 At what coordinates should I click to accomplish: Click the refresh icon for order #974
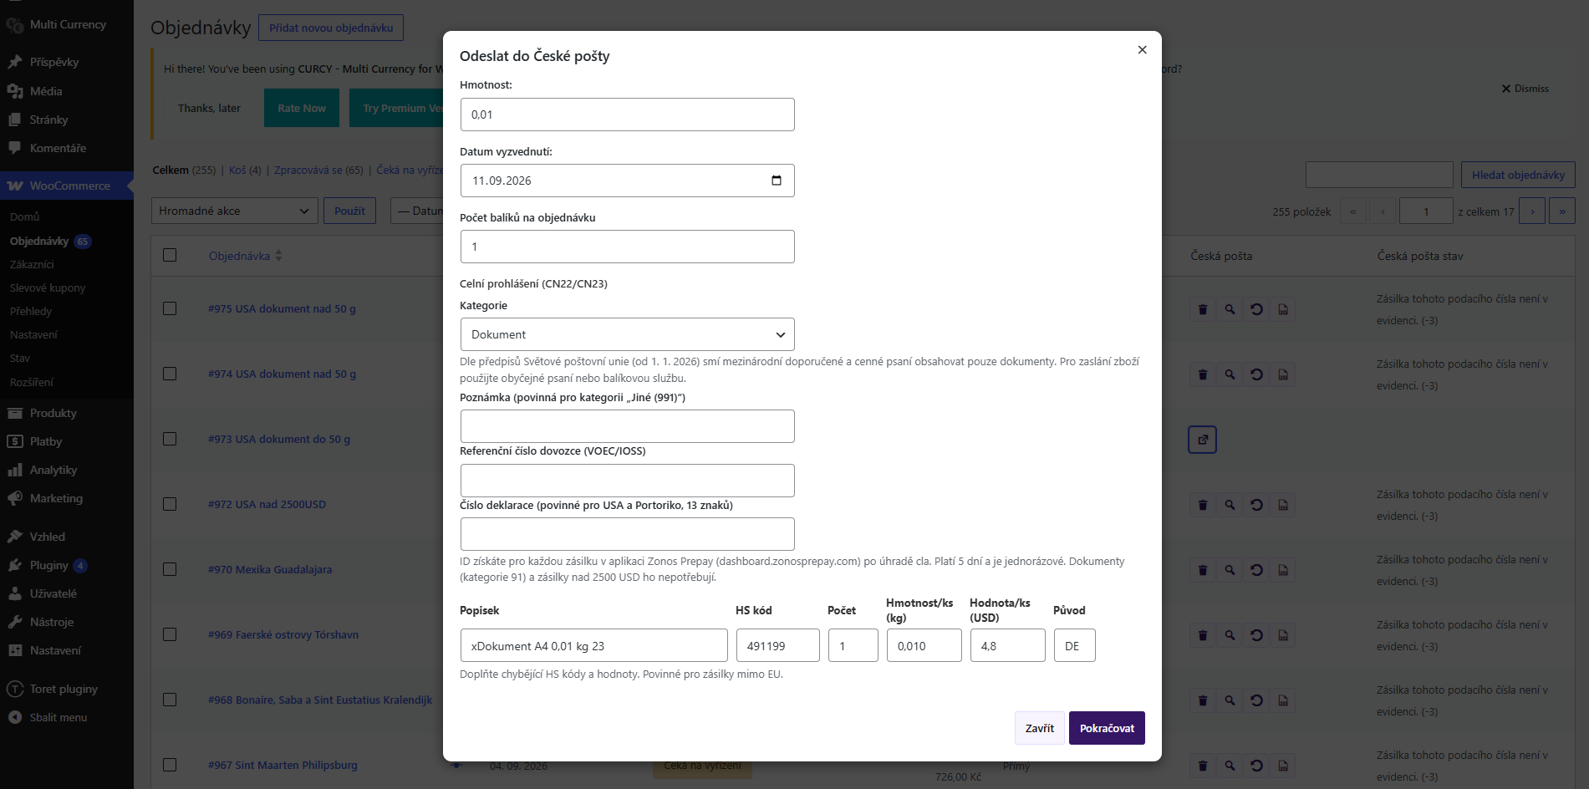(x=1256, y=374)
